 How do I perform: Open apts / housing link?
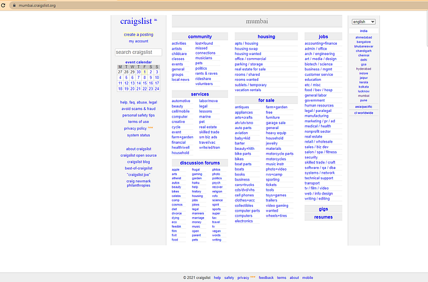tap(246, 43)
